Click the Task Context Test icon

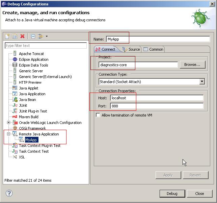pyautogui.click(x=15, y=151)
